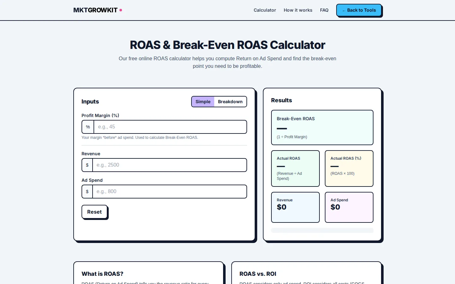The width and height of the screenshot is (455, 284).
Task: Click the '(Revenue ÷ Ad Spend)' formula text
Action: [x=289, y=176]
